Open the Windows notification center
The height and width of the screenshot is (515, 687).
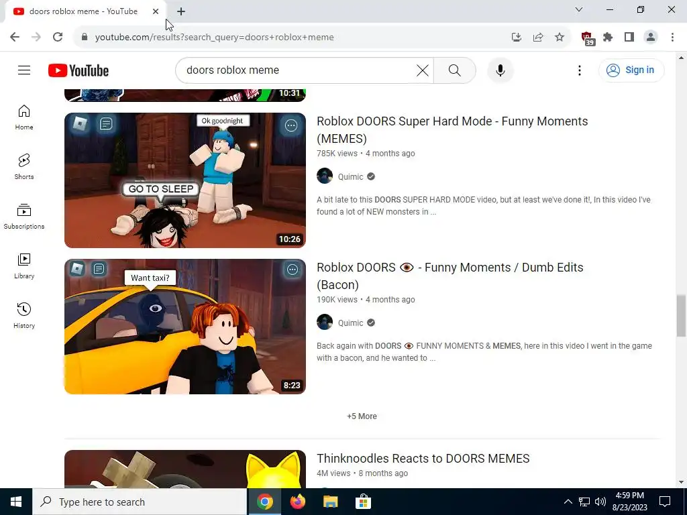(665, 502)
